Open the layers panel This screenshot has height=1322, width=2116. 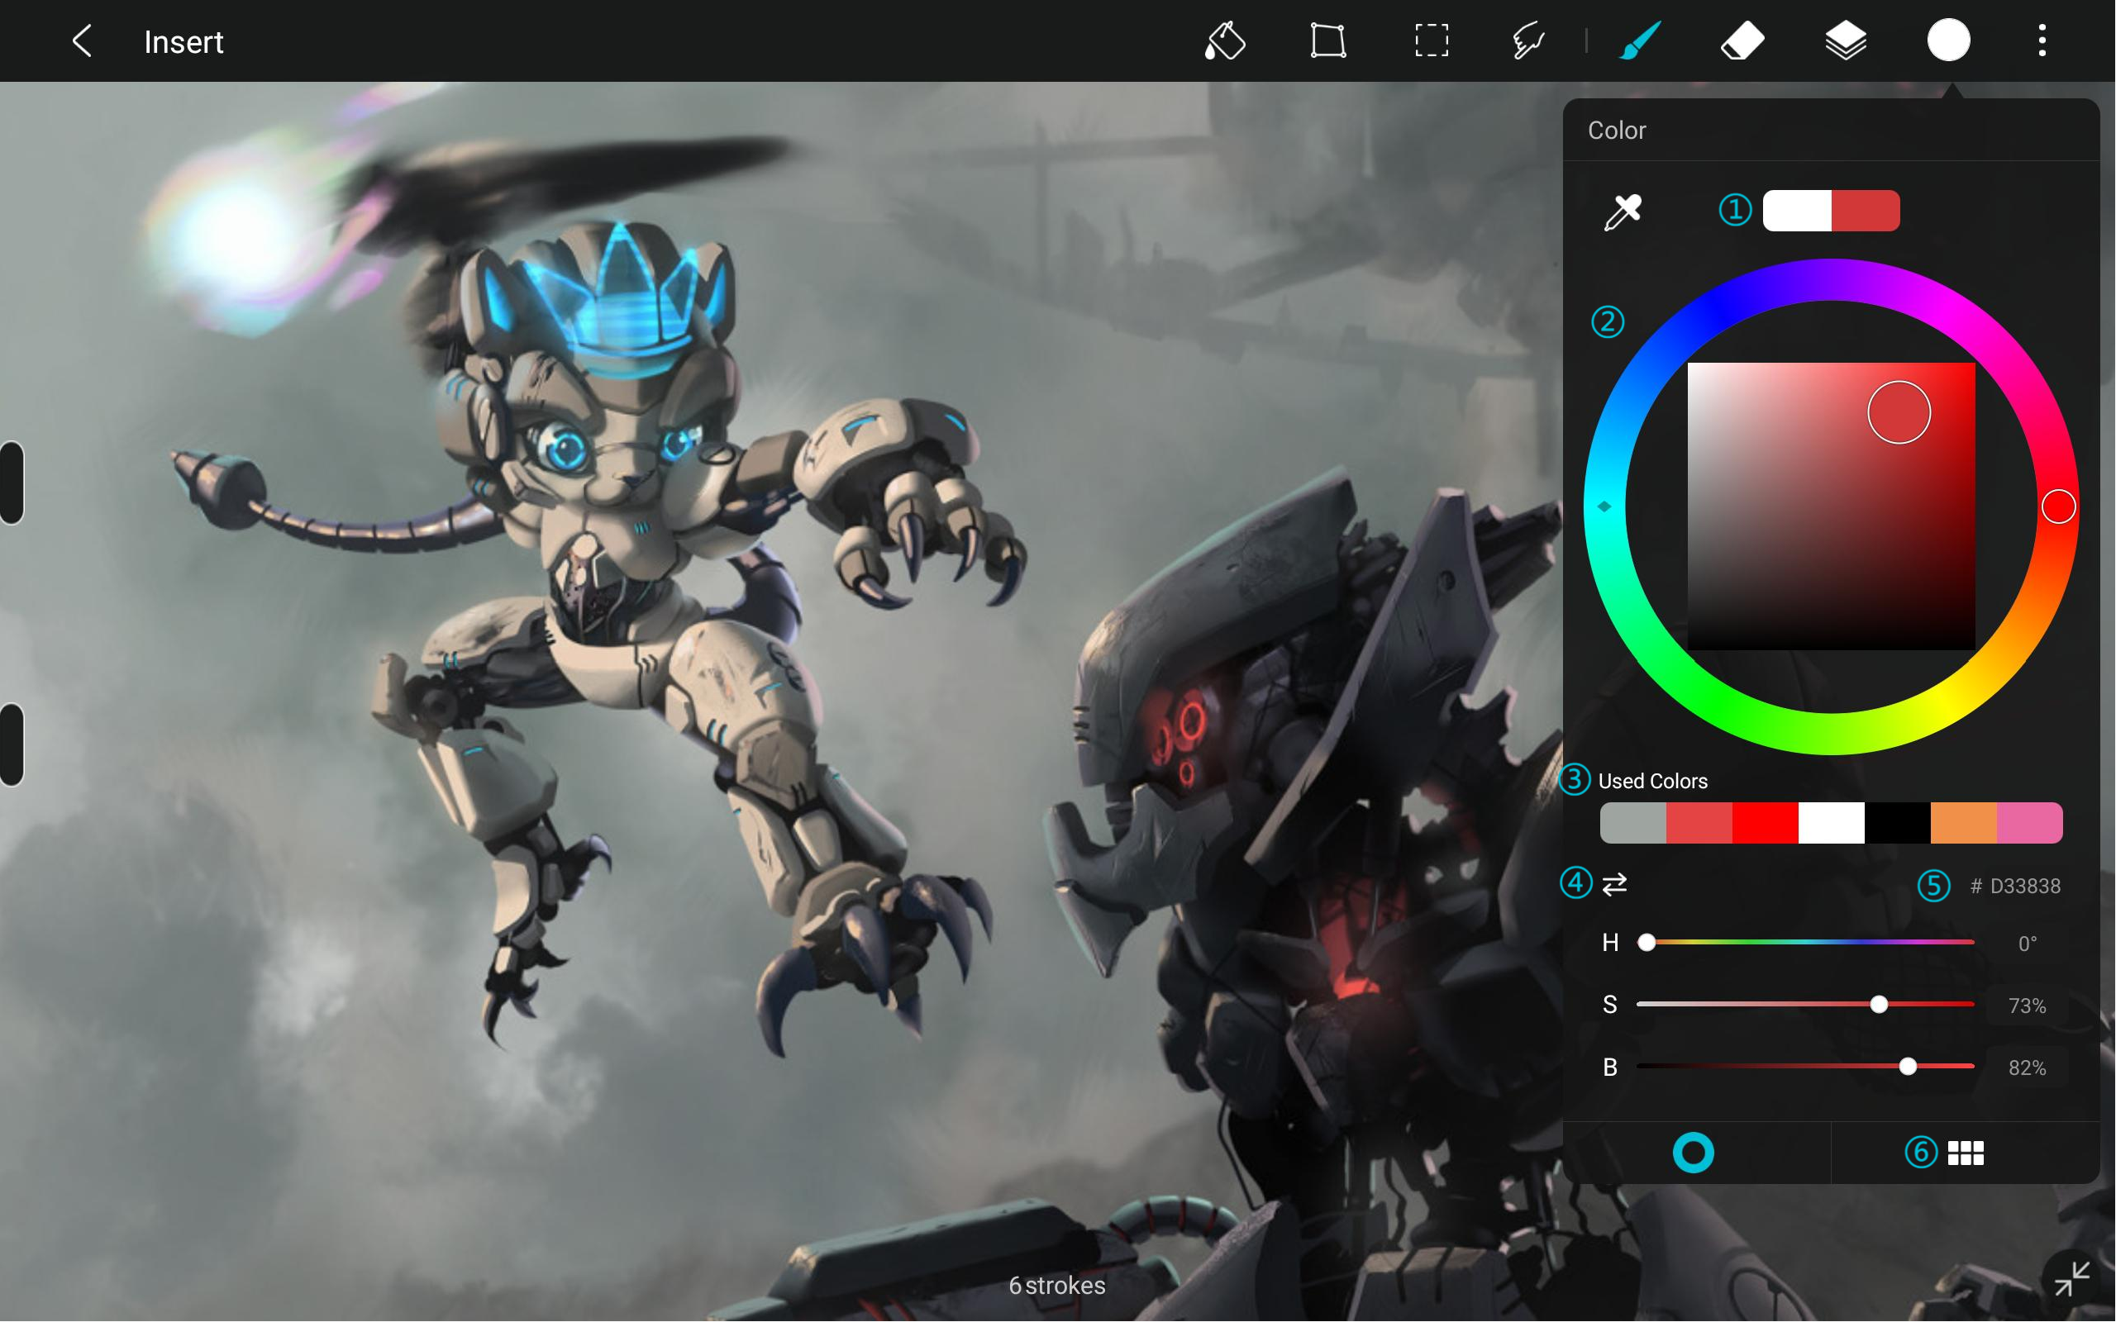coord(1846,41)
